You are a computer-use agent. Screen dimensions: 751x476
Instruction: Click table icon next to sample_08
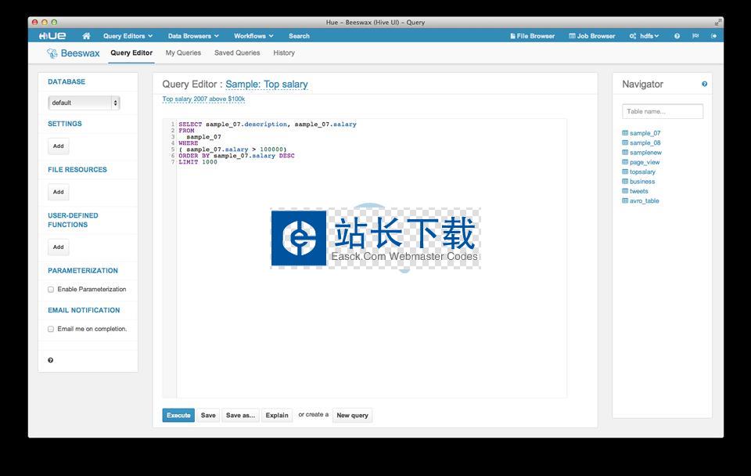pyautogui.click(x=625, y=142)
